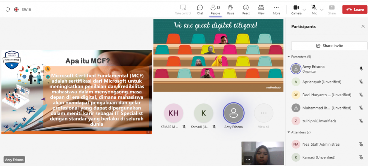Select Nea_Staff Administrasi attendee
Viewport: 368px width, 166px height.
point(327,144)
